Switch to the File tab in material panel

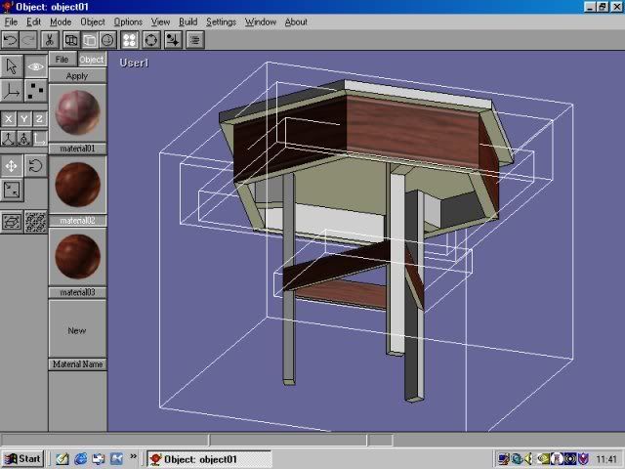(61, 60)
